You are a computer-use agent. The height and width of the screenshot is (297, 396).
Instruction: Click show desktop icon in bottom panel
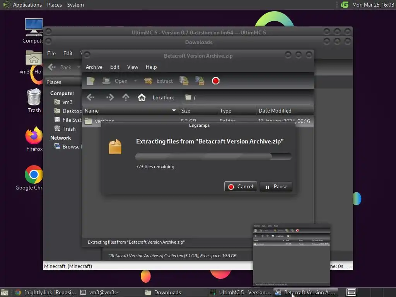5,292
